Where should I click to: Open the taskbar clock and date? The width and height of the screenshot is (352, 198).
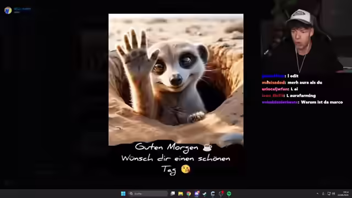pyautogui.click(x=343, y=194)
